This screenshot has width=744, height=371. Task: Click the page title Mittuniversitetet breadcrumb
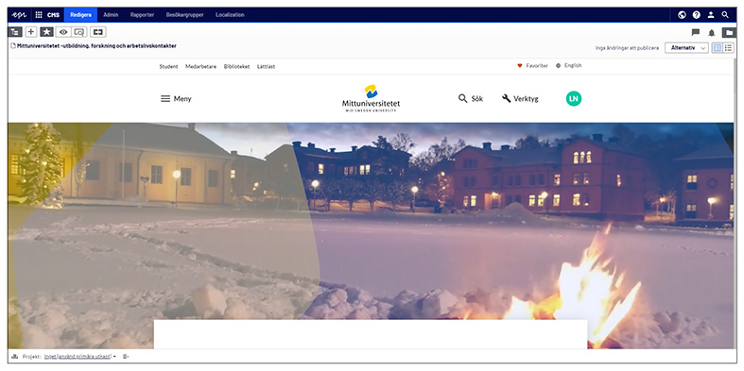(x=96, y=46)
